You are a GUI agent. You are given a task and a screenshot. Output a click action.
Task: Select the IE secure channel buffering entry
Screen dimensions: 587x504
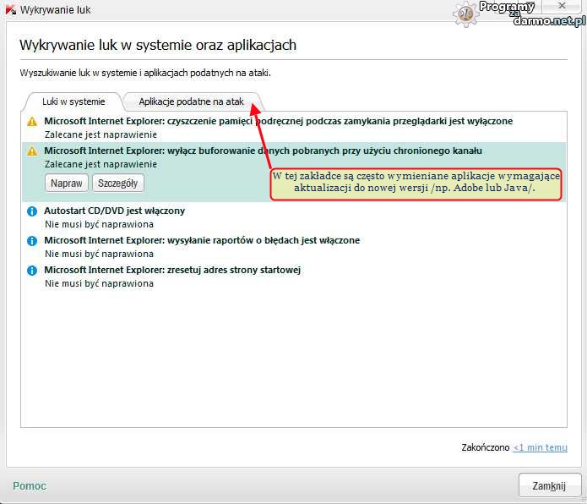coord(263,151)
